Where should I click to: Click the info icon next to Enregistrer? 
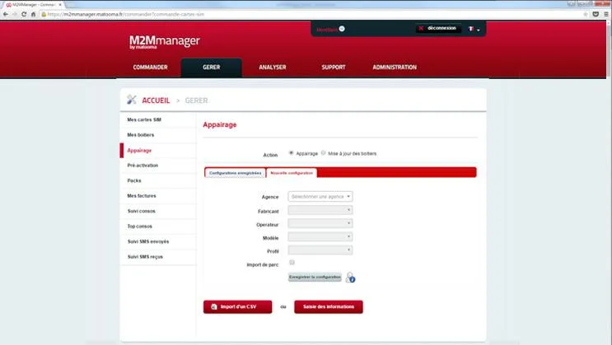351,277
